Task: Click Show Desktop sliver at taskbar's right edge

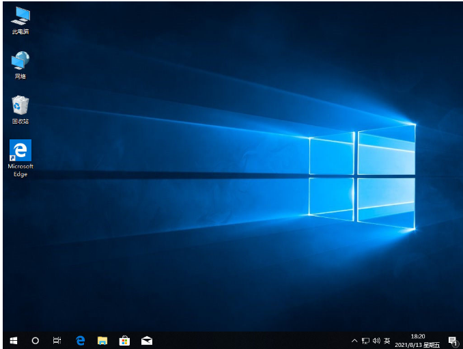Action: tap(461, 340)
